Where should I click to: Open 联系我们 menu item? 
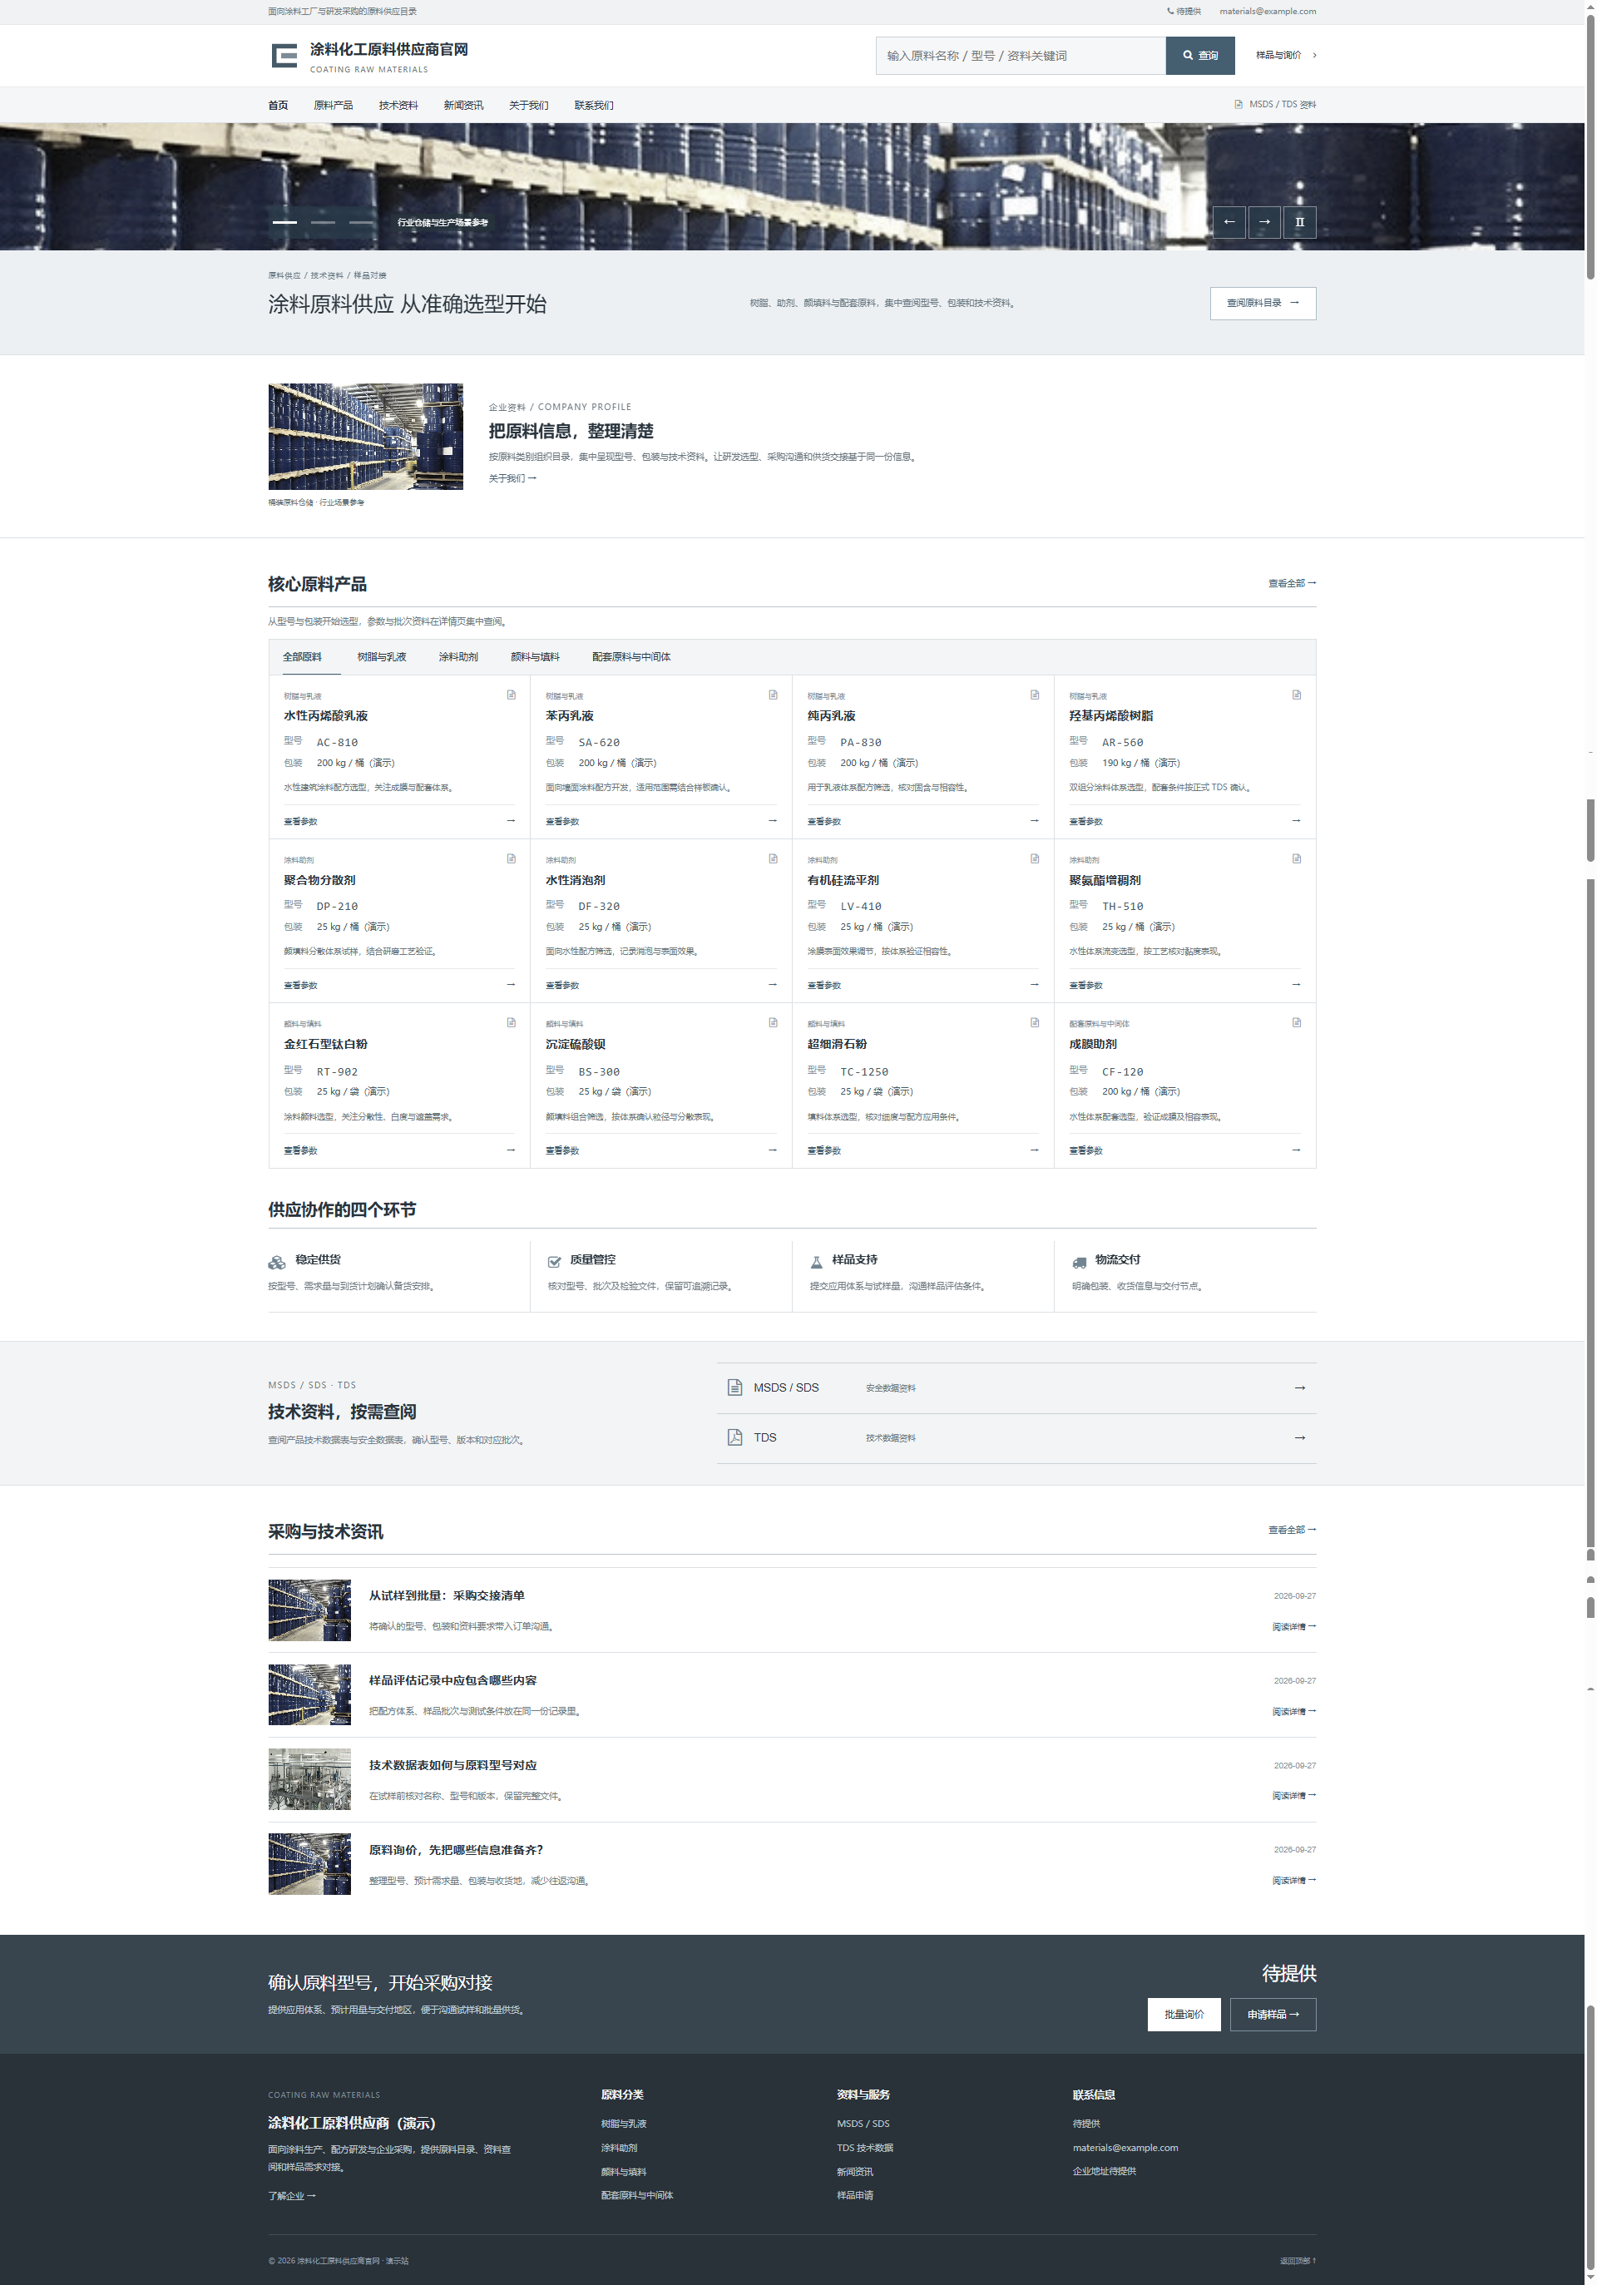(593, 106)
